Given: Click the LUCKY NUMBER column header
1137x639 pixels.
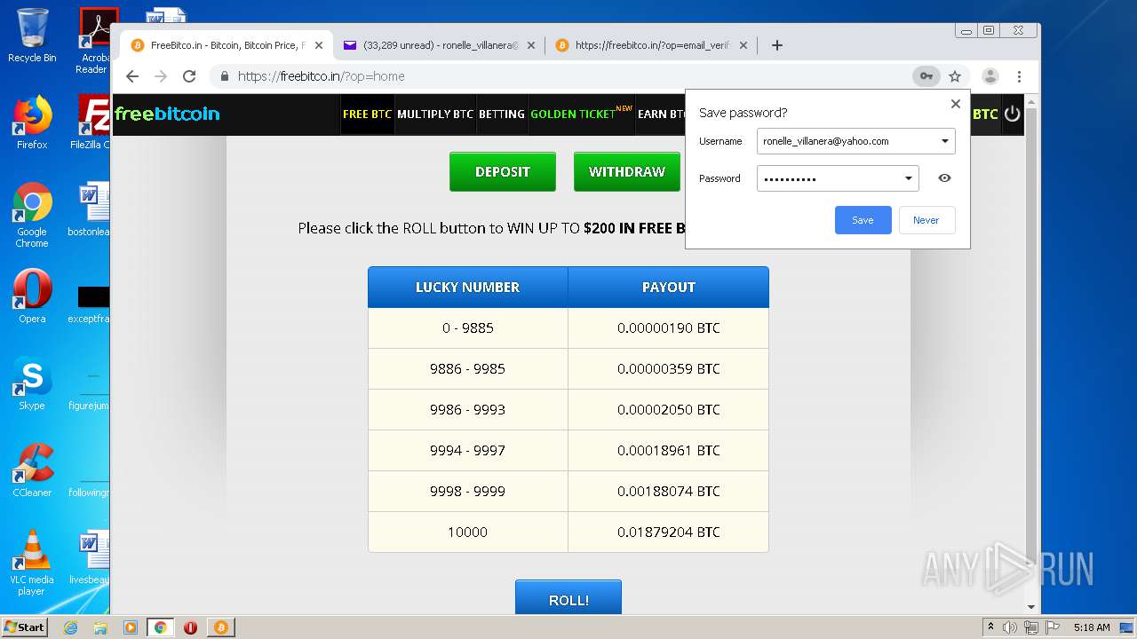Looking at the screenshot, I should click(468, 288).
